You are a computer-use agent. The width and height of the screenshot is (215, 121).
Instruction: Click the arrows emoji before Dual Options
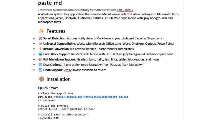coord(40,65)
